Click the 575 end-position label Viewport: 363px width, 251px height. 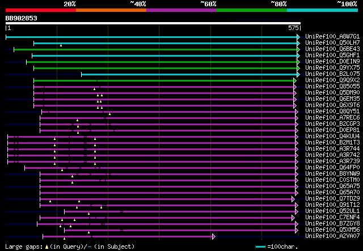coord(293,28)
